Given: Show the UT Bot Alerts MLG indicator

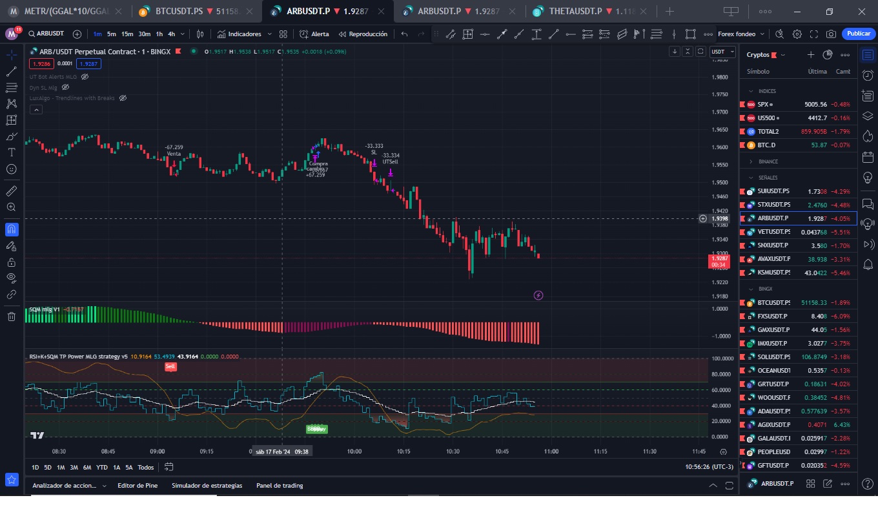Looking at the screenshot, I should point(85,77).
